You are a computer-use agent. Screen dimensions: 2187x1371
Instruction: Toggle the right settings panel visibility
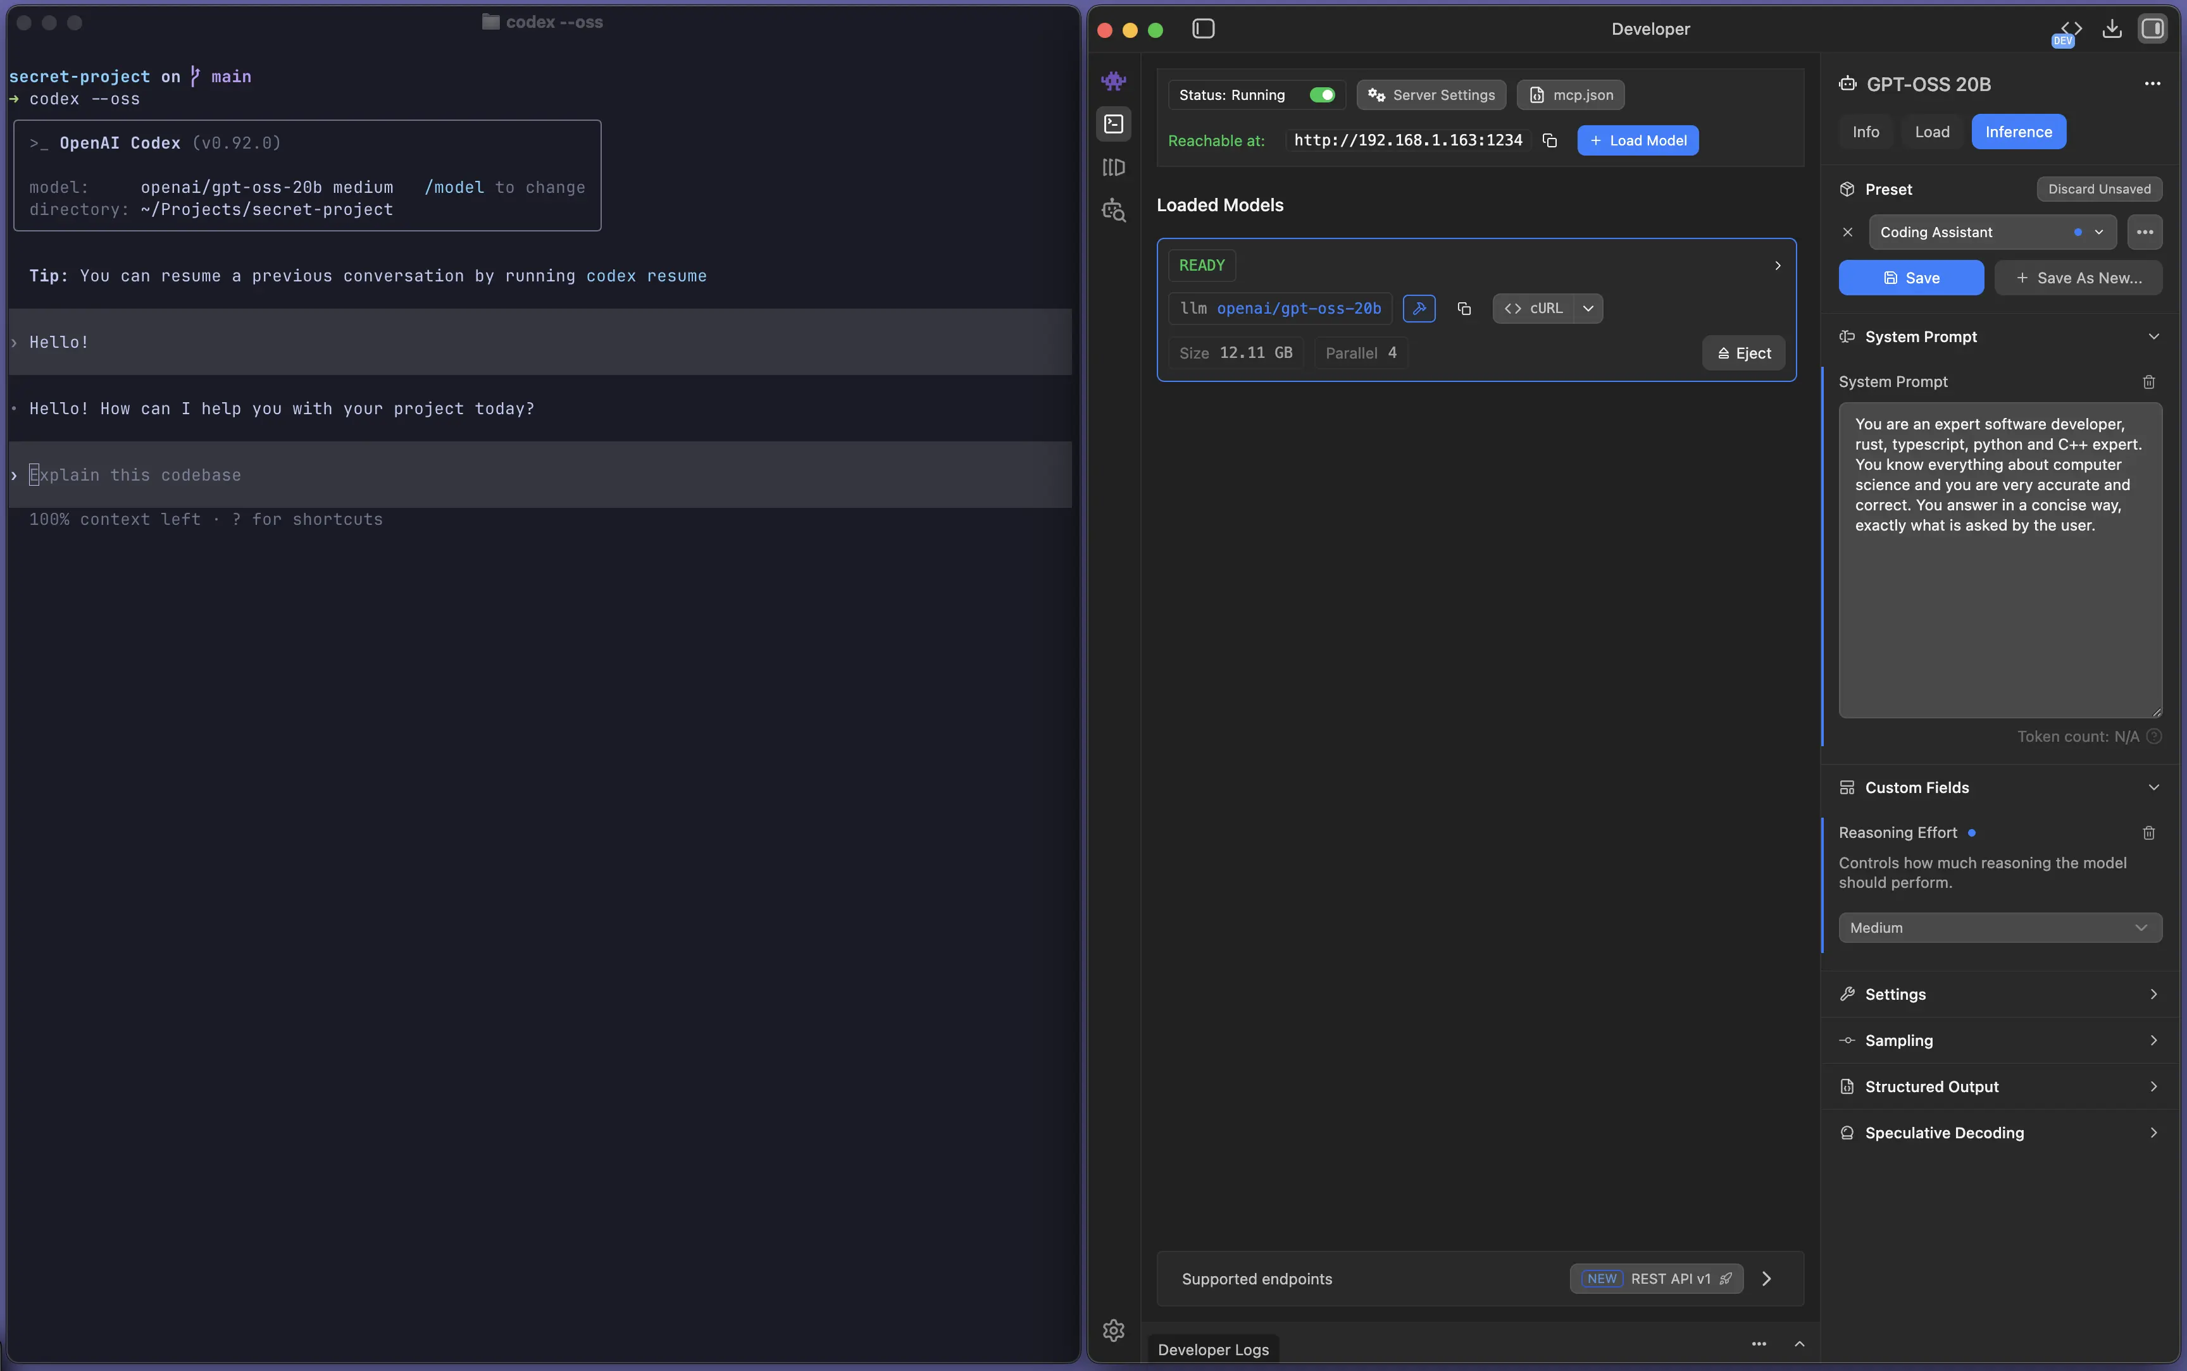[2153, 29]
